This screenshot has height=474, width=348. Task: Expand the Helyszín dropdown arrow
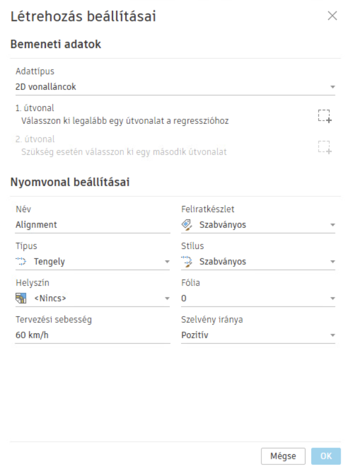167,299
